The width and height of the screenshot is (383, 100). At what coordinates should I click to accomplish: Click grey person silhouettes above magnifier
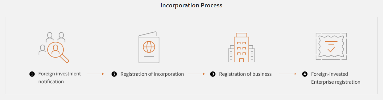[55, 37]
